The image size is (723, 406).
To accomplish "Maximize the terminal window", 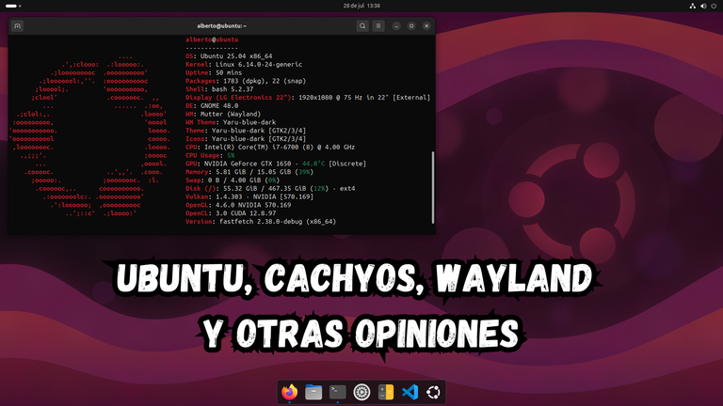I will pos(411,25).
